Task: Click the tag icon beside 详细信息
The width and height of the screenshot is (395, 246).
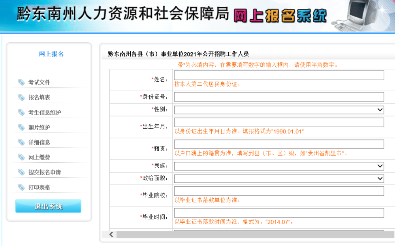Action: click(x=21, y=142)
